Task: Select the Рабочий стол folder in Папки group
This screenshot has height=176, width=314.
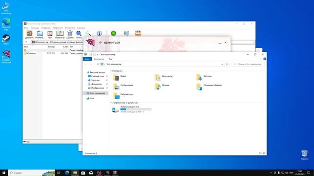Action: (123, 95)
